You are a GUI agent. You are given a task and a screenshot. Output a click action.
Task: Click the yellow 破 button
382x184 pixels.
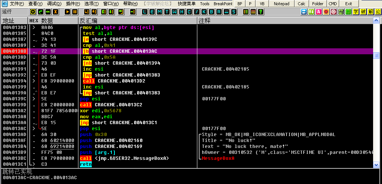[x=363, y=12]
